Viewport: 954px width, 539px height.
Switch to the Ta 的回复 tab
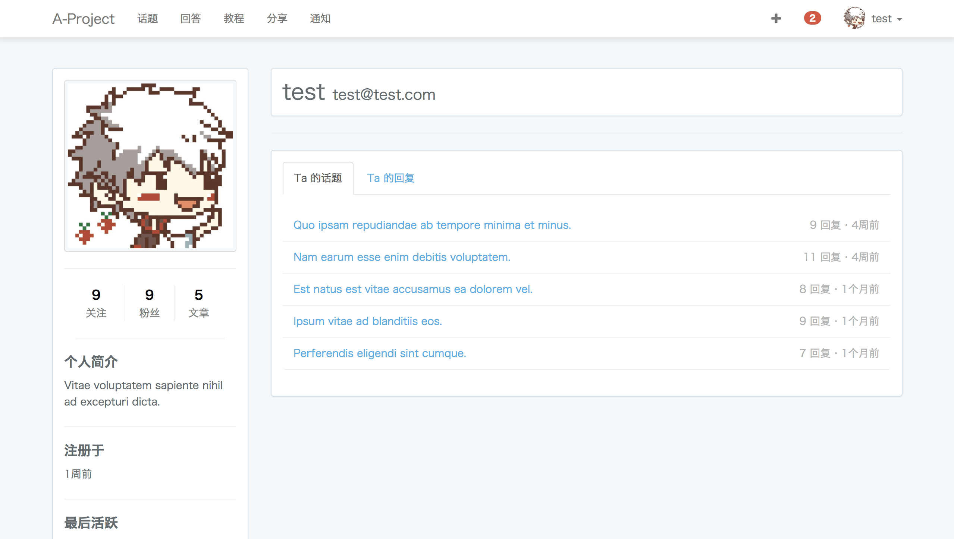point(390,178)
